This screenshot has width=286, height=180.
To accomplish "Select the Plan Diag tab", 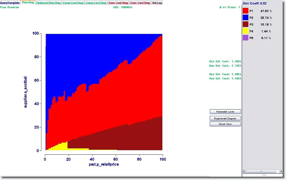I will (28, 3).
